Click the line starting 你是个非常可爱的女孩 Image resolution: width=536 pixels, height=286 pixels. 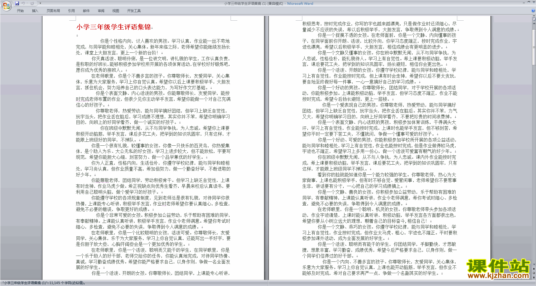[163, 215]
